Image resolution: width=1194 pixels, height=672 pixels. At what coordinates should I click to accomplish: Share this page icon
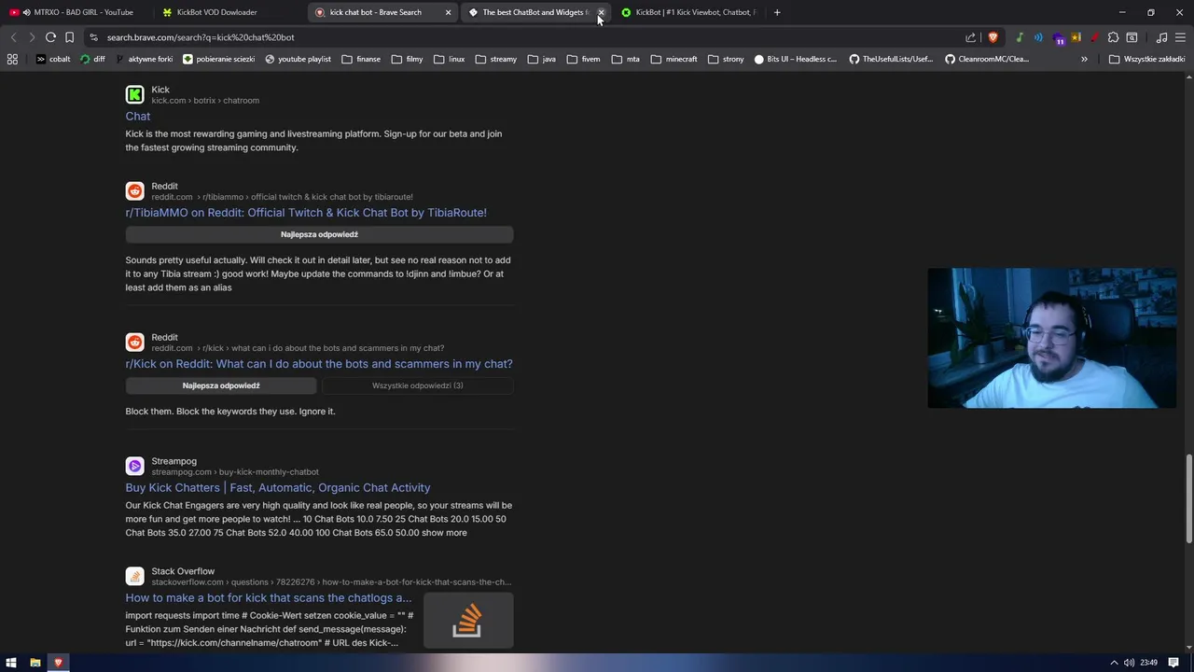[970, 37]
